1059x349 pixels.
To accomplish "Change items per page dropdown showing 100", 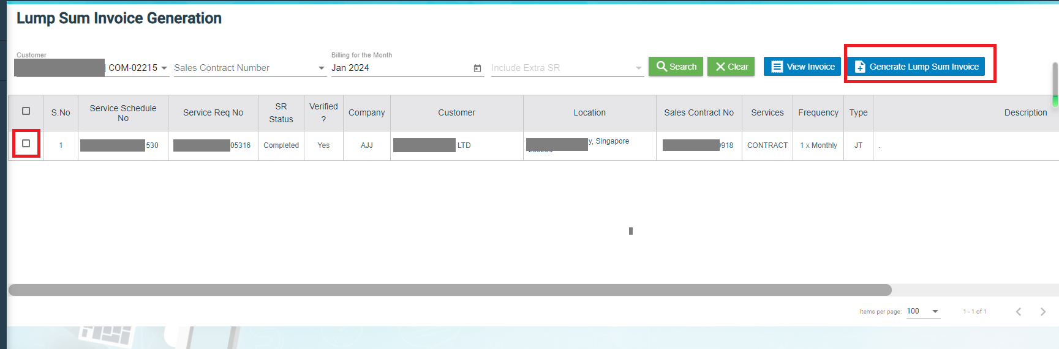I will click(923, 312).
